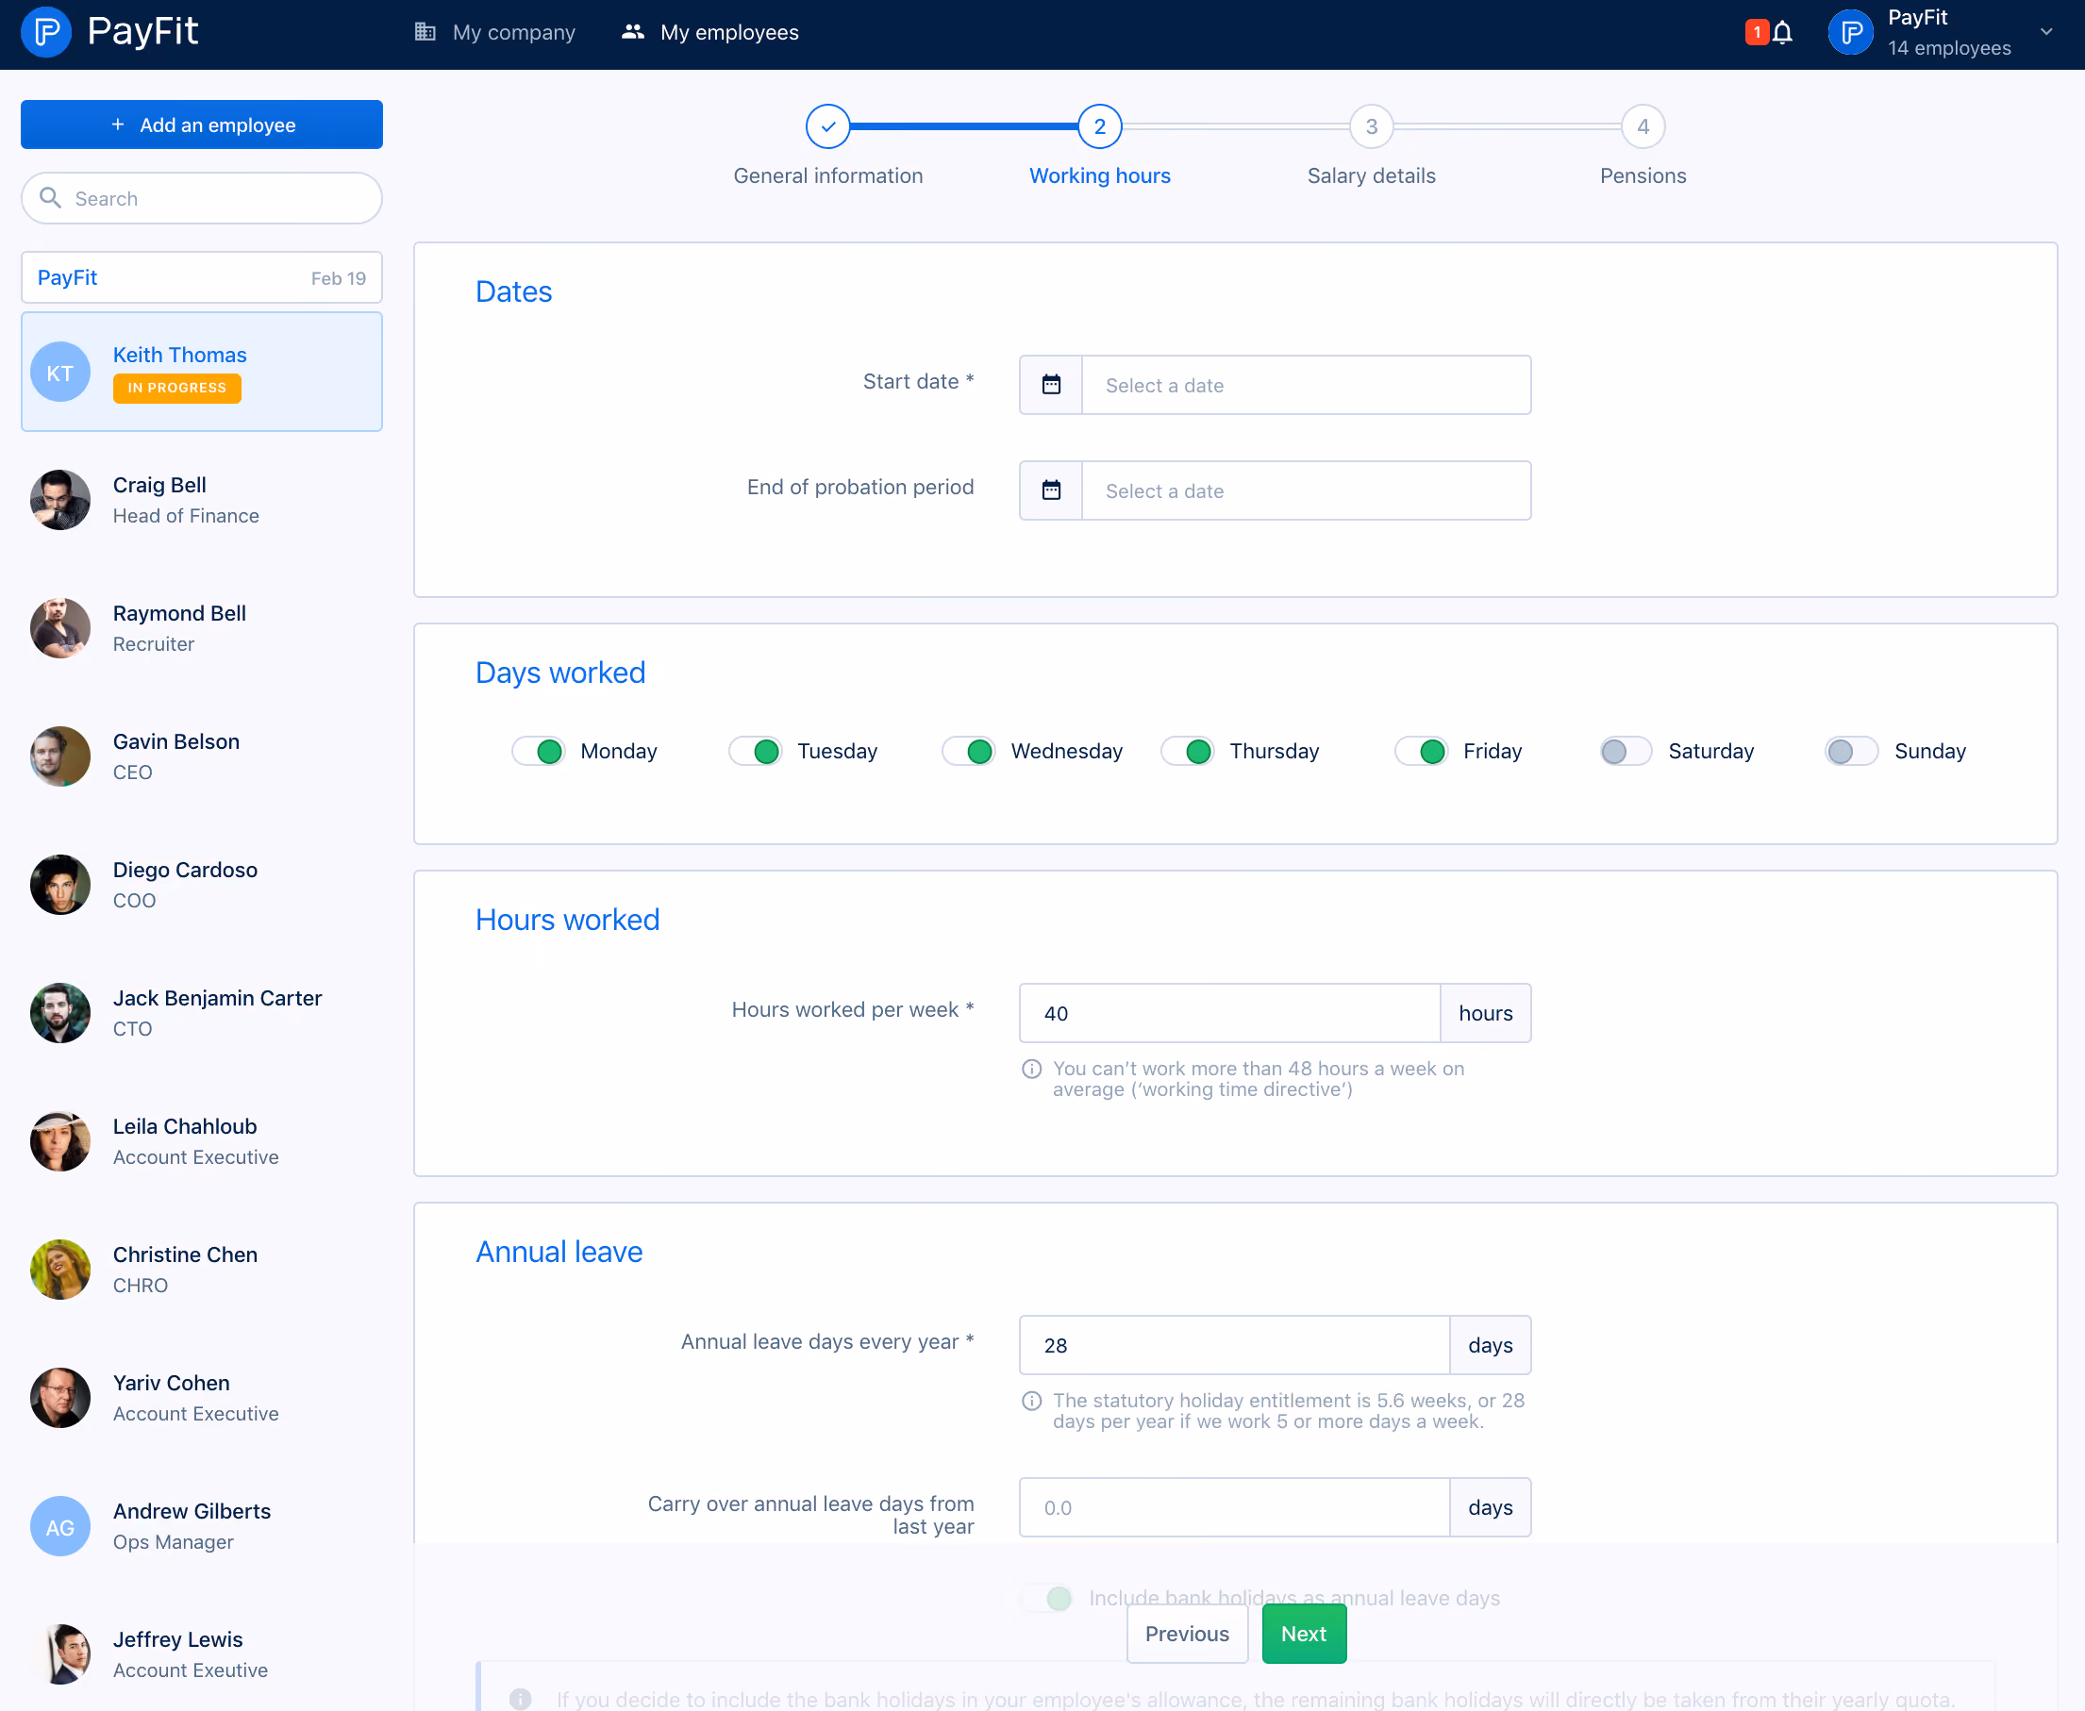Click the carry over leave days field
2085x1711 pixels.
(x=1234, y=1507)
